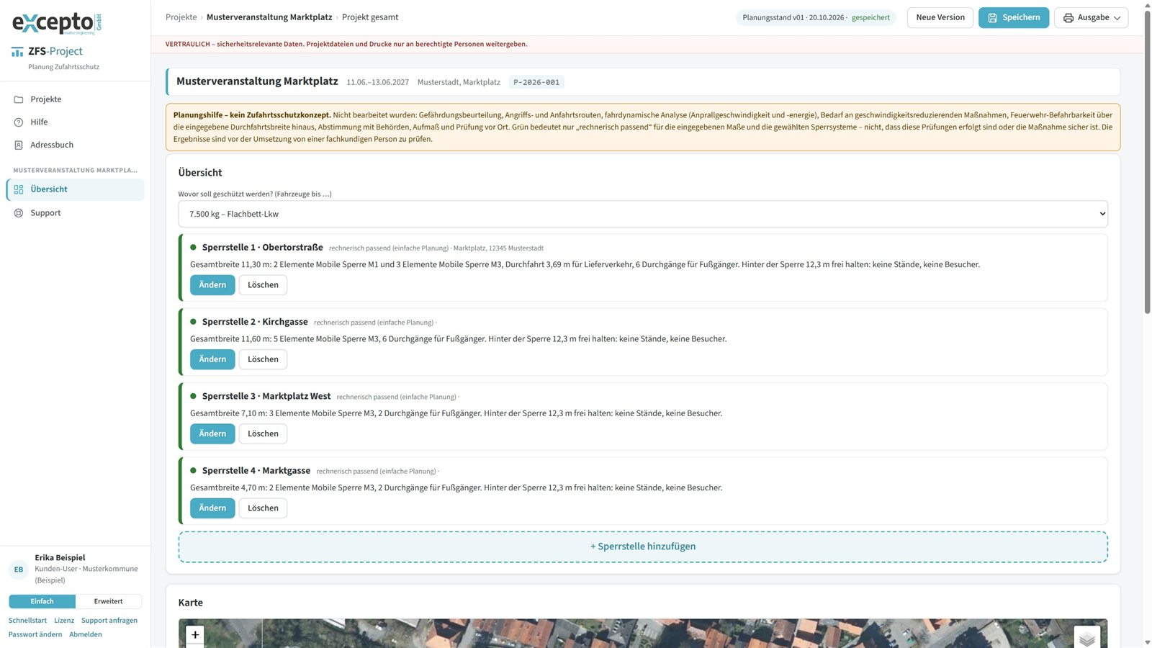This screenshot has width=1152, height=648.
Task: Switch to Einfach mode
Action: click(42, 601)
